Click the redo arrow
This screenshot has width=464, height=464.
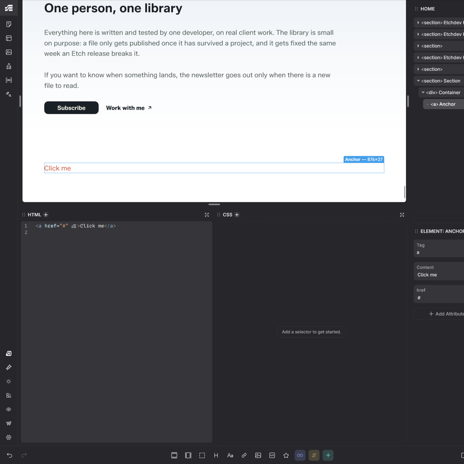point(24,455)
